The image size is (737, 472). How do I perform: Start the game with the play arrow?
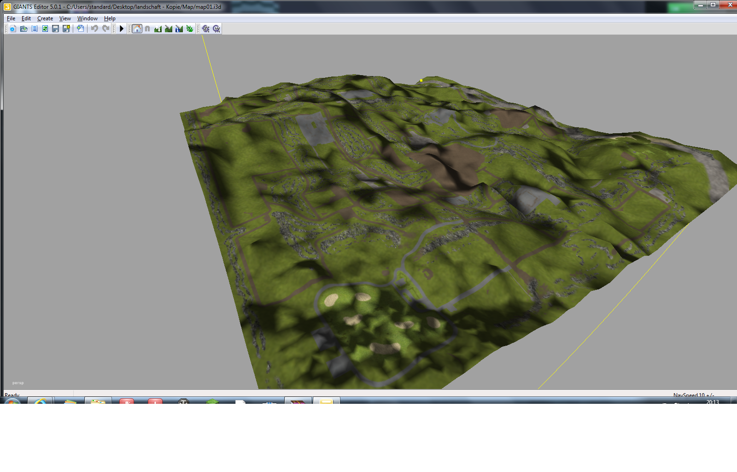(122, 29)
